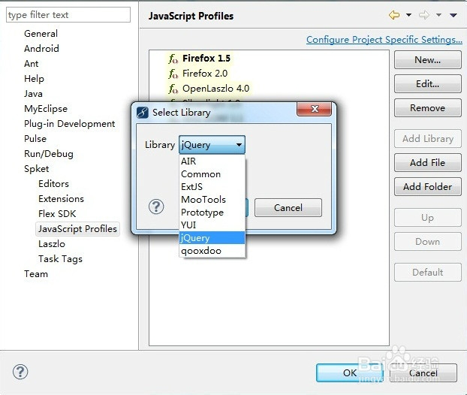Screen dimensions: 467x395
Task: Confirm preferences with the OK button
Action: pyautogui.click(x=350, y=372)
